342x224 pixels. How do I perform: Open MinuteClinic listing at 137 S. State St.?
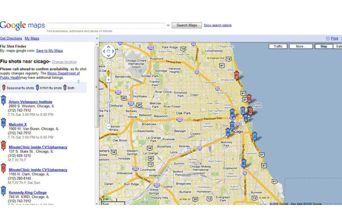tap(38, 147)
